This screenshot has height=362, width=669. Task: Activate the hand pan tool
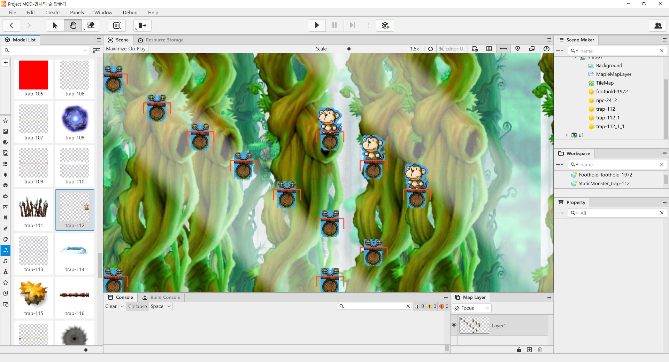pos(73,25)
